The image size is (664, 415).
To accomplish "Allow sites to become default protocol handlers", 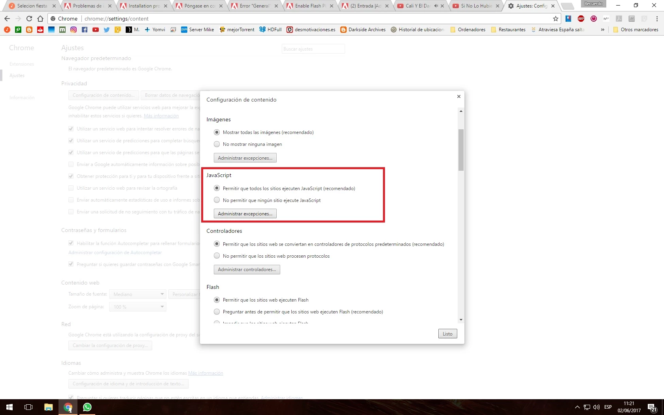I will coord(217,244).
